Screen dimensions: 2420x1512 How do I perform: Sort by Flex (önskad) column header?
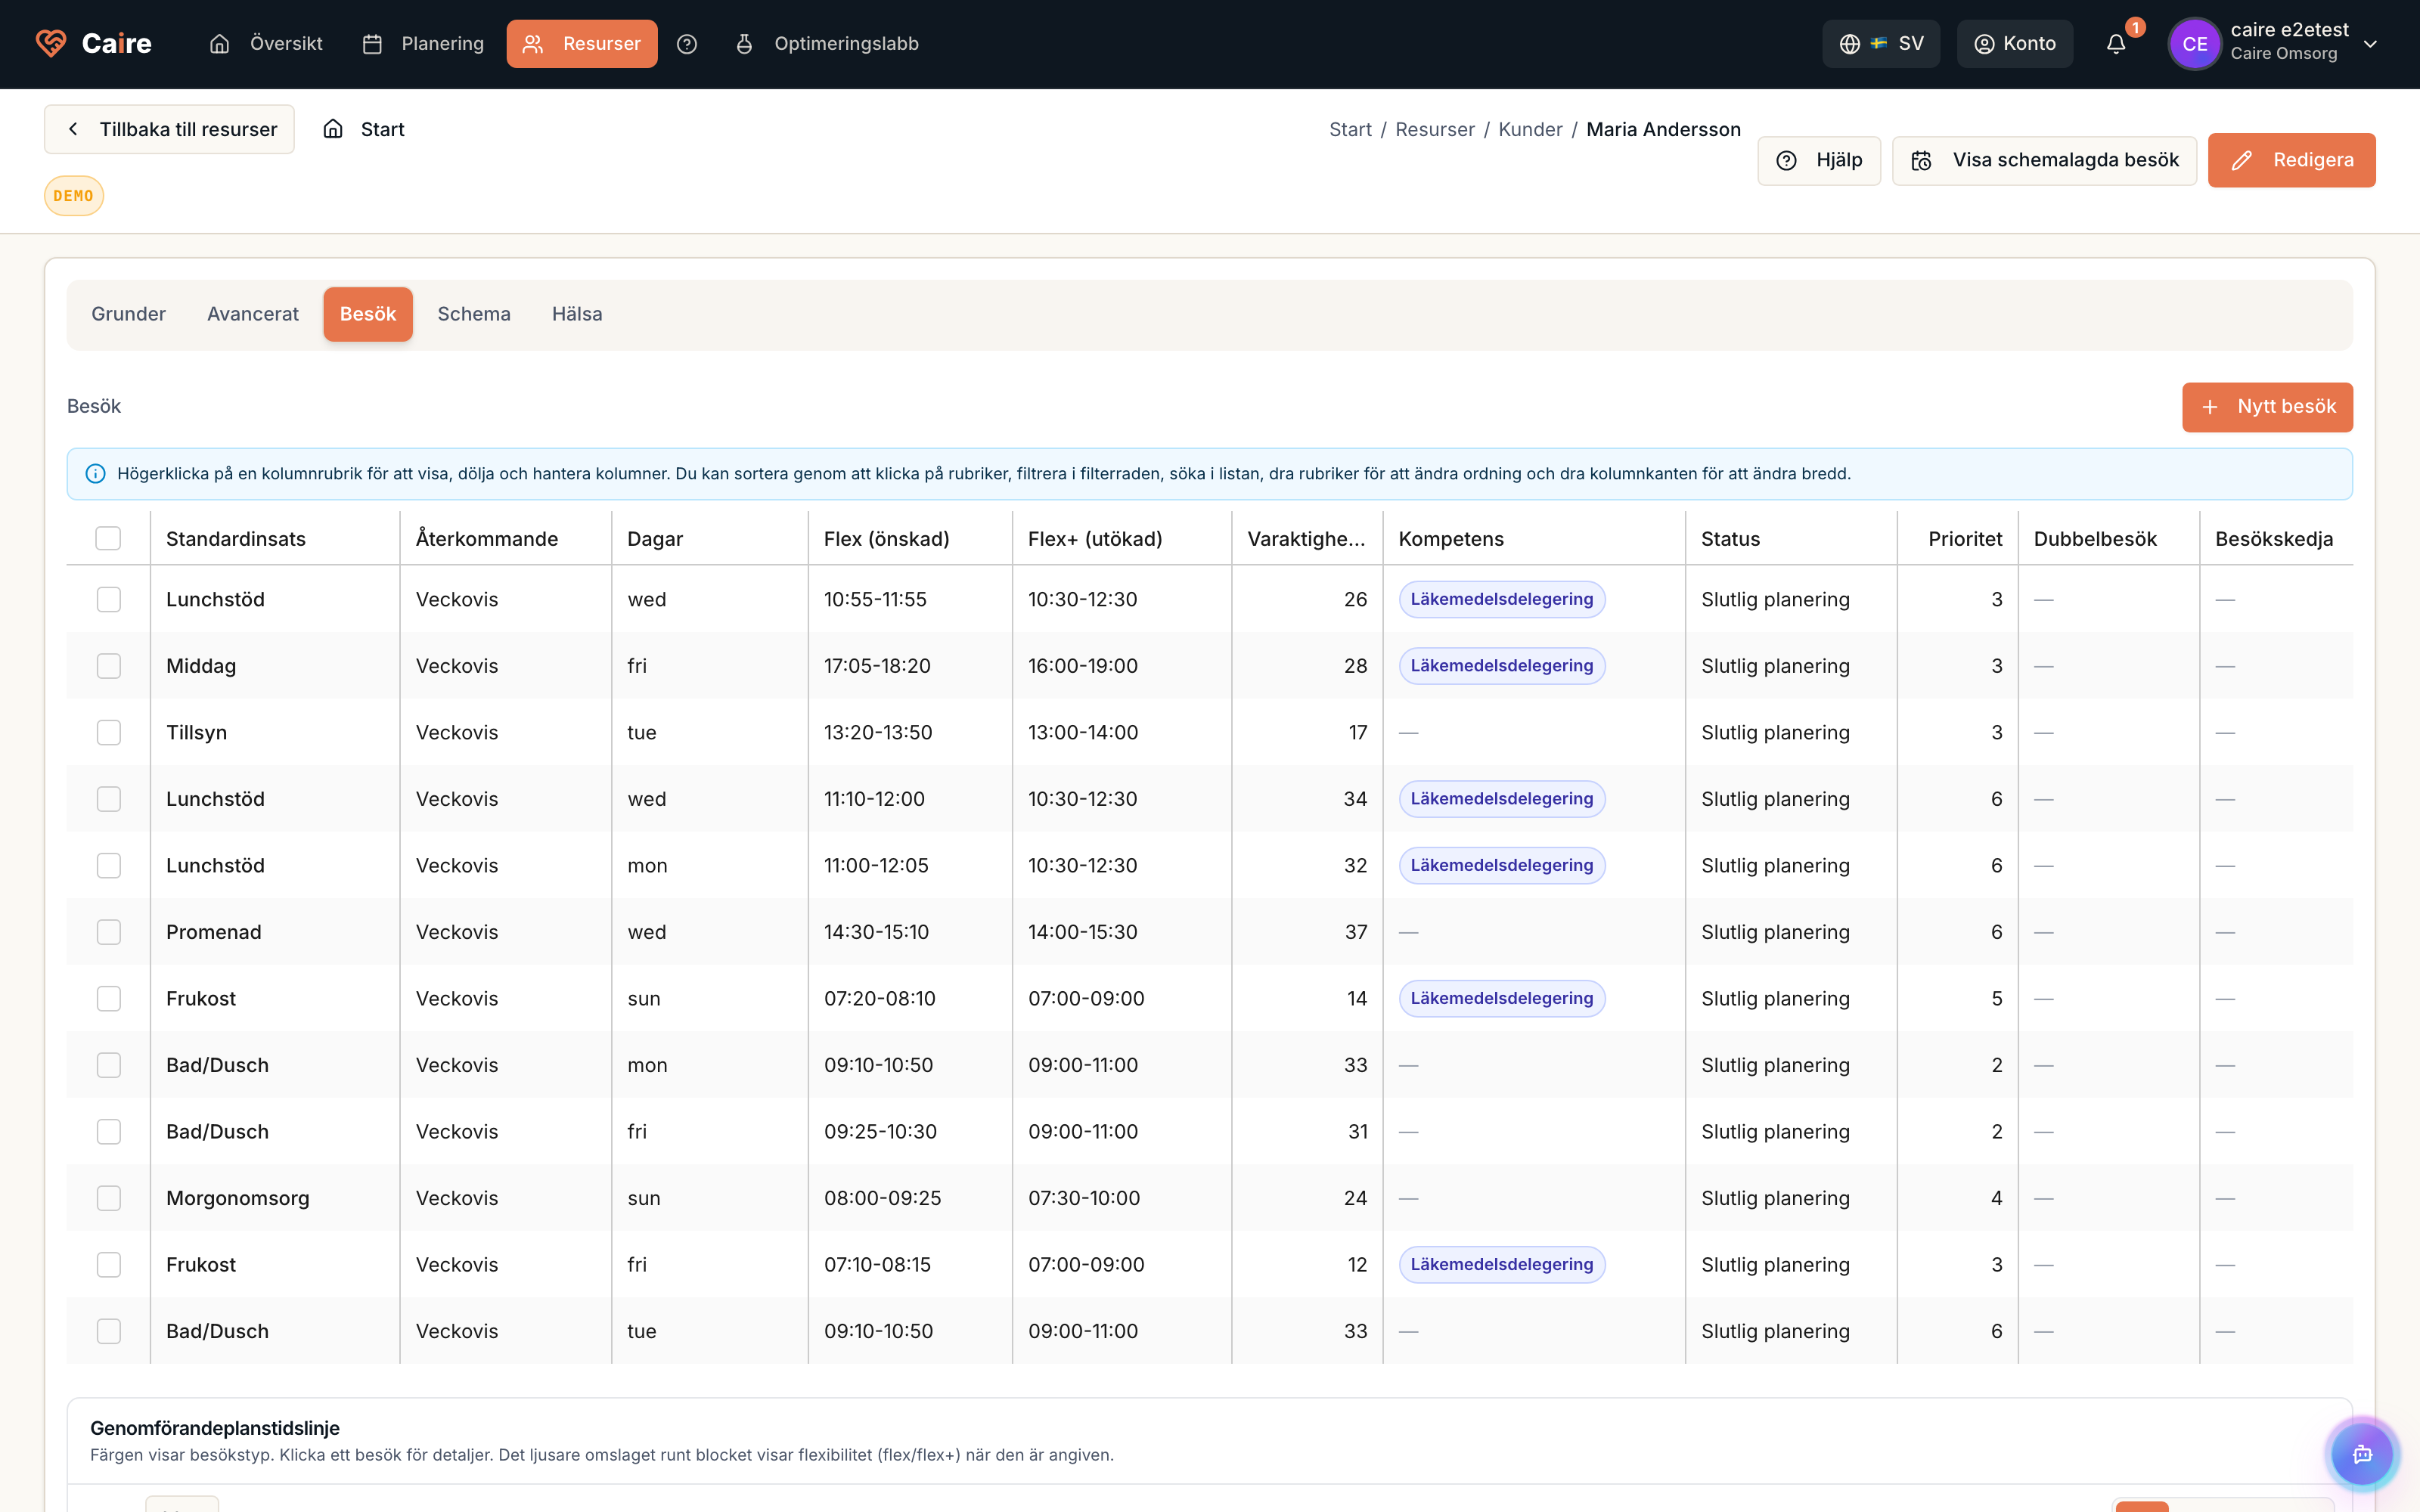click(x=887, y=539)
